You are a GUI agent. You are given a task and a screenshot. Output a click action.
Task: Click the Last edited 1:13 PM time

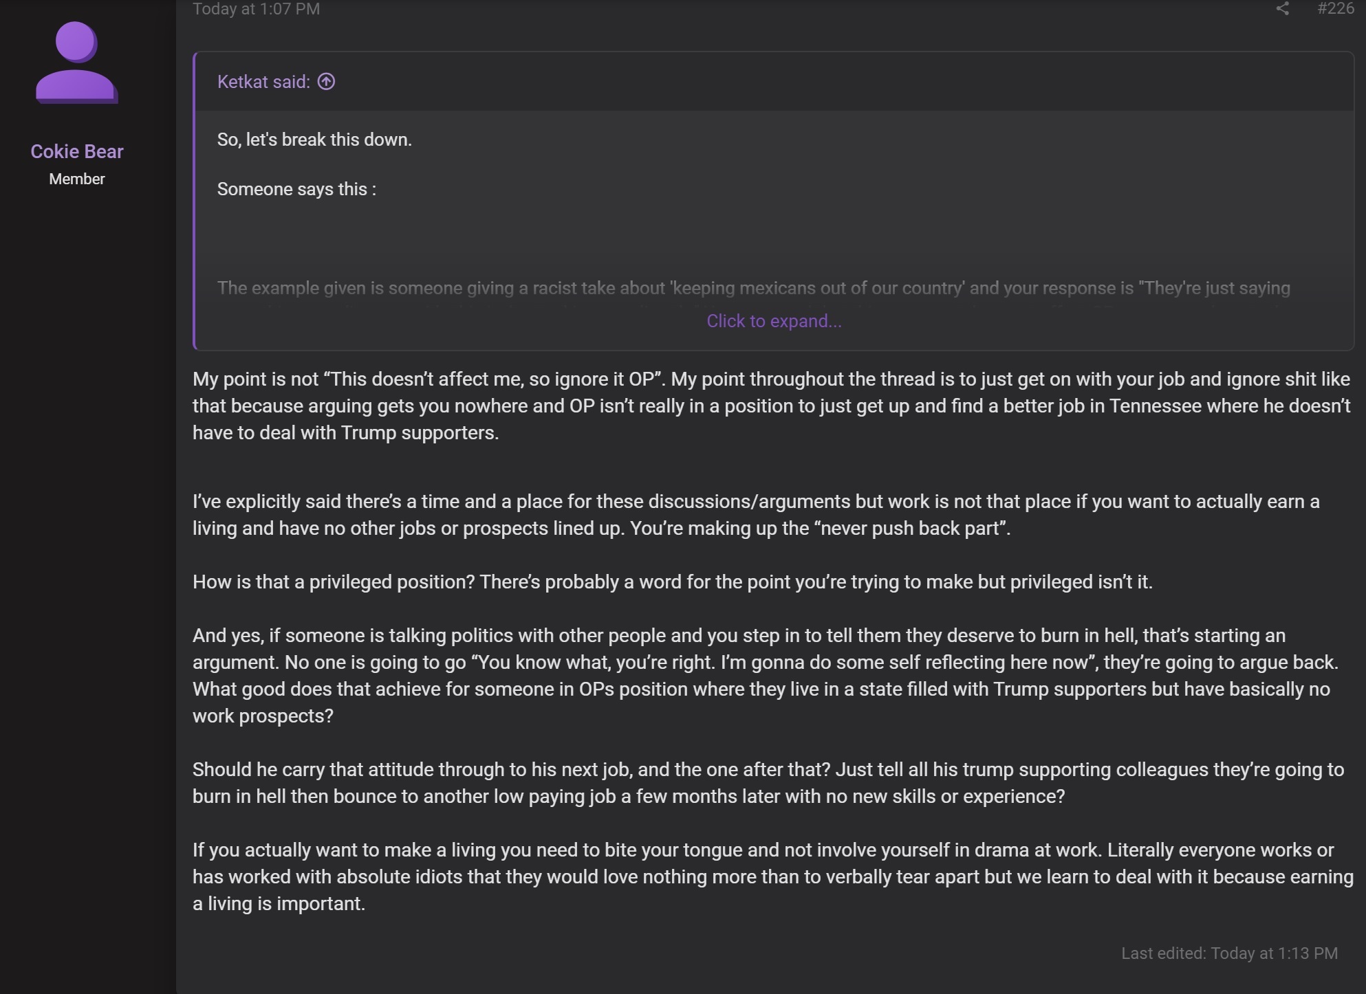coord(1274,953)
